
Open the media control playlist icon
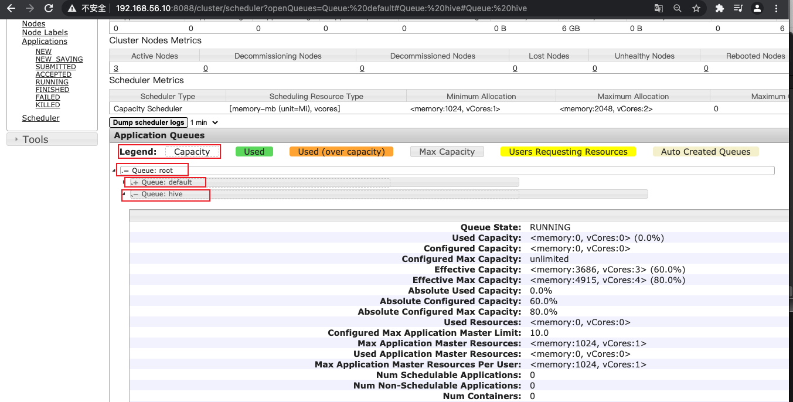tap(738, 8)
